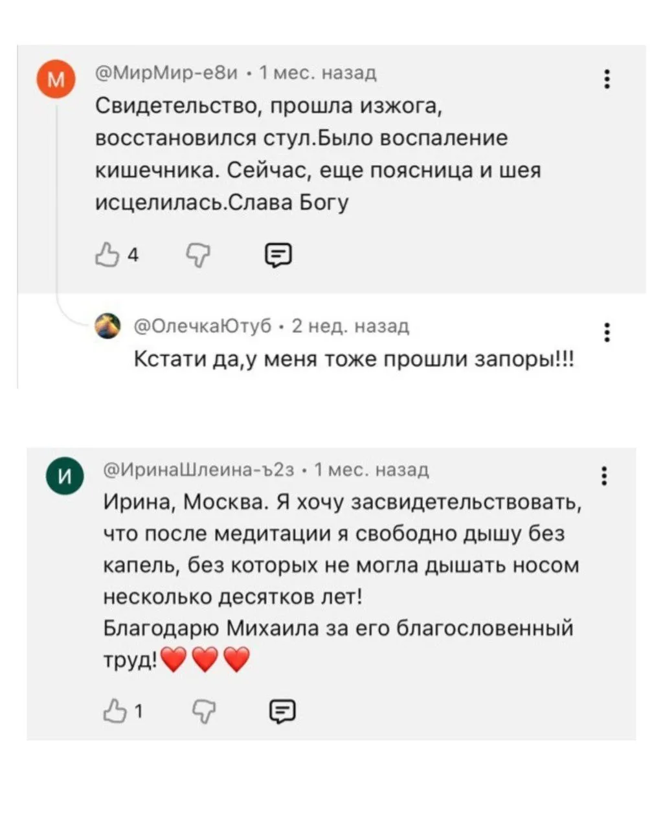Open three-dot menu on @ОлечкаЮтуб's reply
The height and width of the screenshot is (829, 663).
coord(607,332)
